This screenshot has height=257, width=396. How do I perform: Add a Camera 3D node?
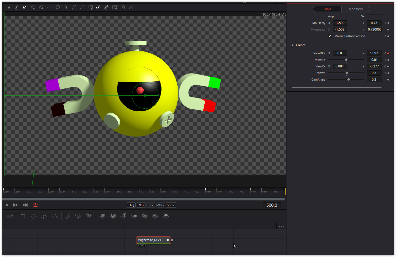(x=145, y=216)
